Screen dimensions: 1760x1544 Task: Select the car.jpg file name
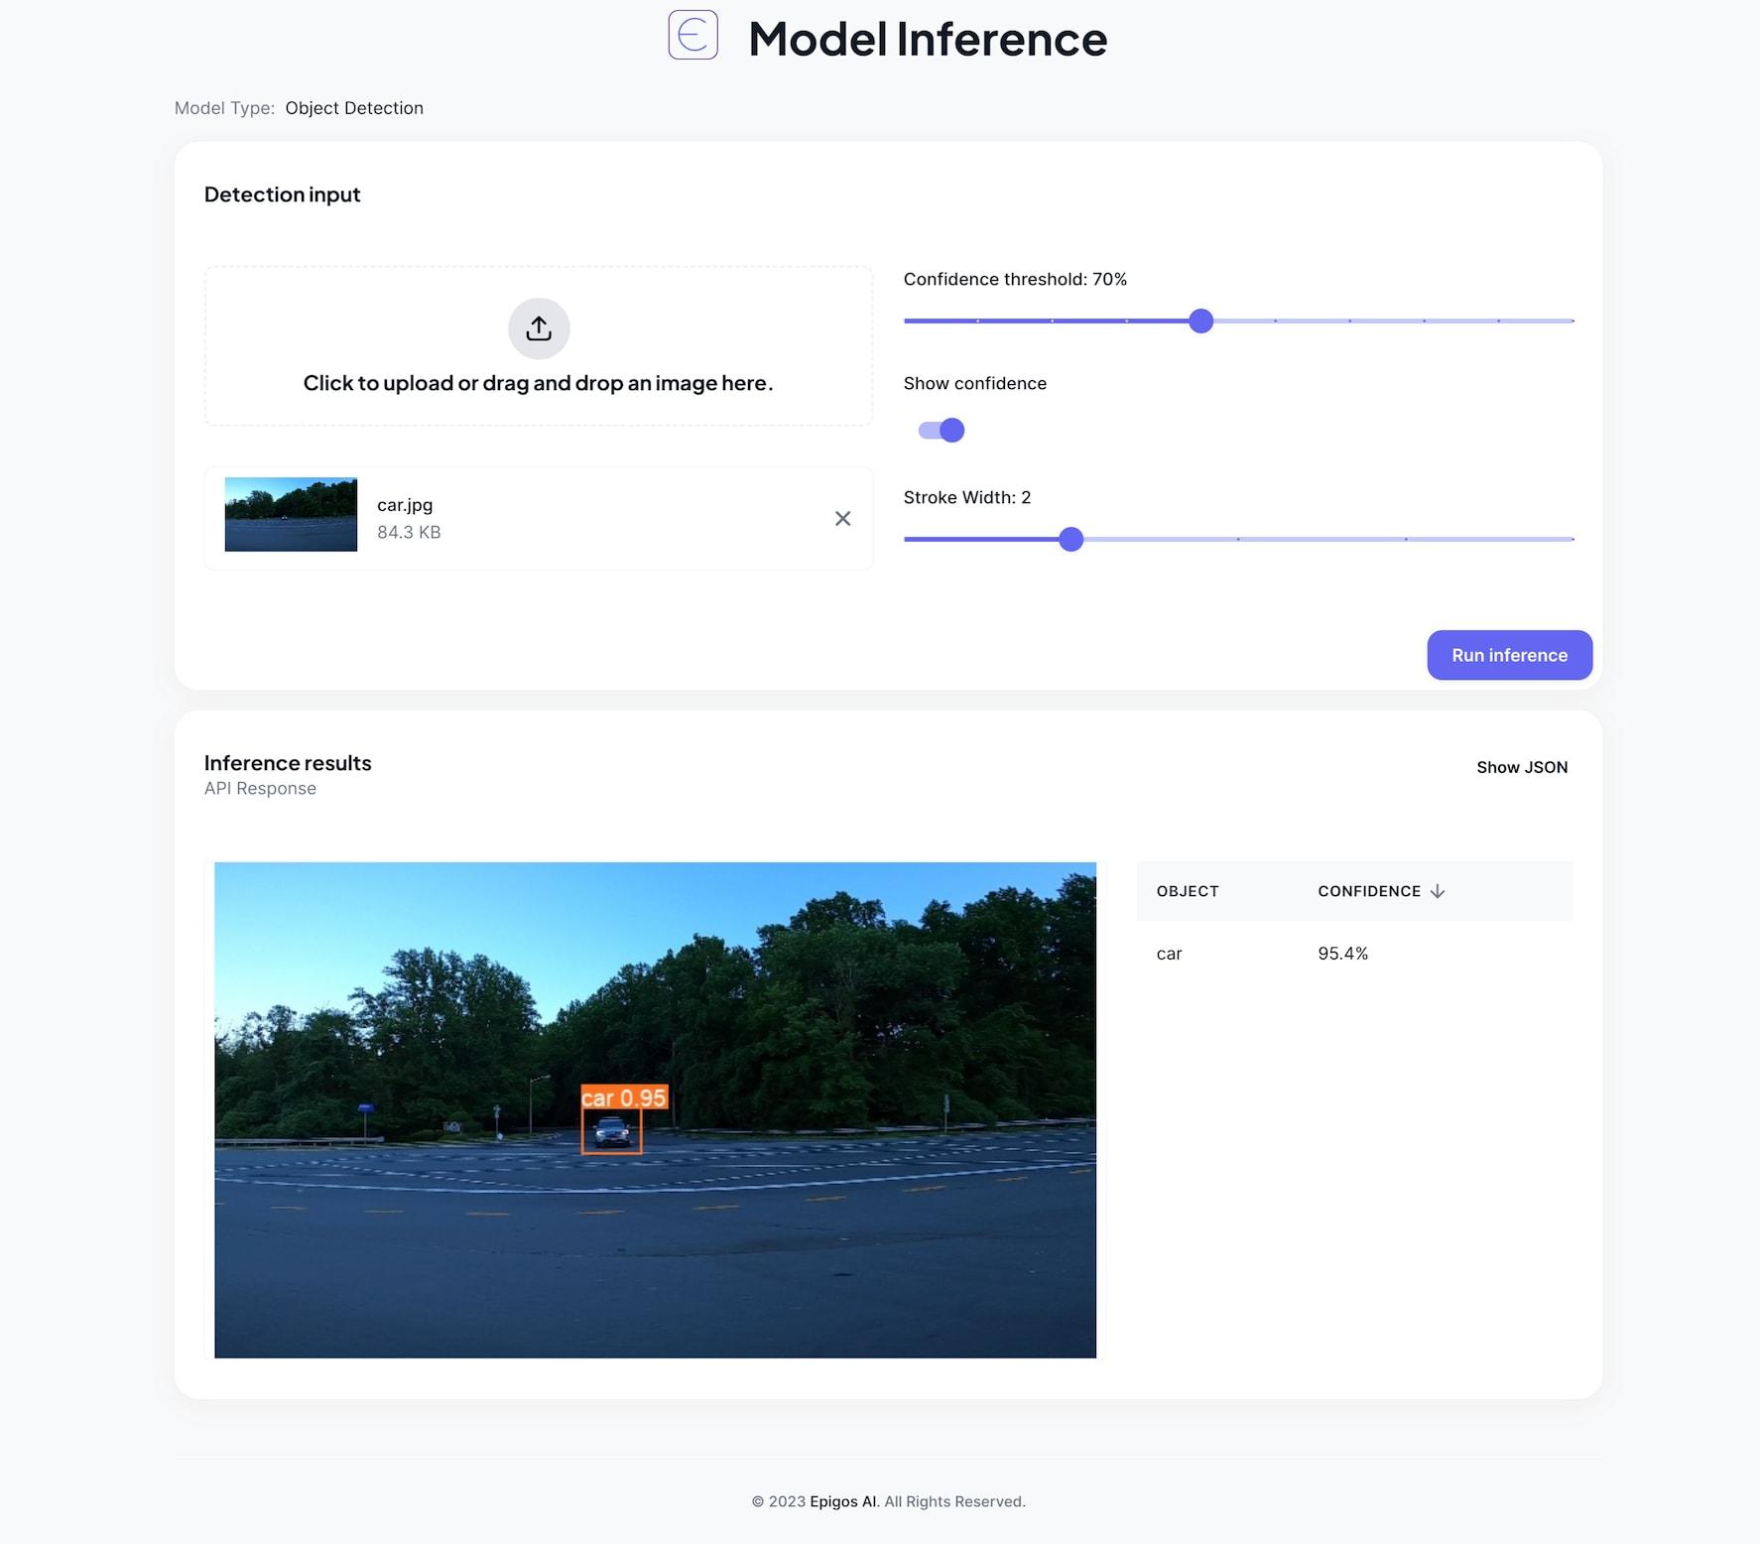coord(405,505)
